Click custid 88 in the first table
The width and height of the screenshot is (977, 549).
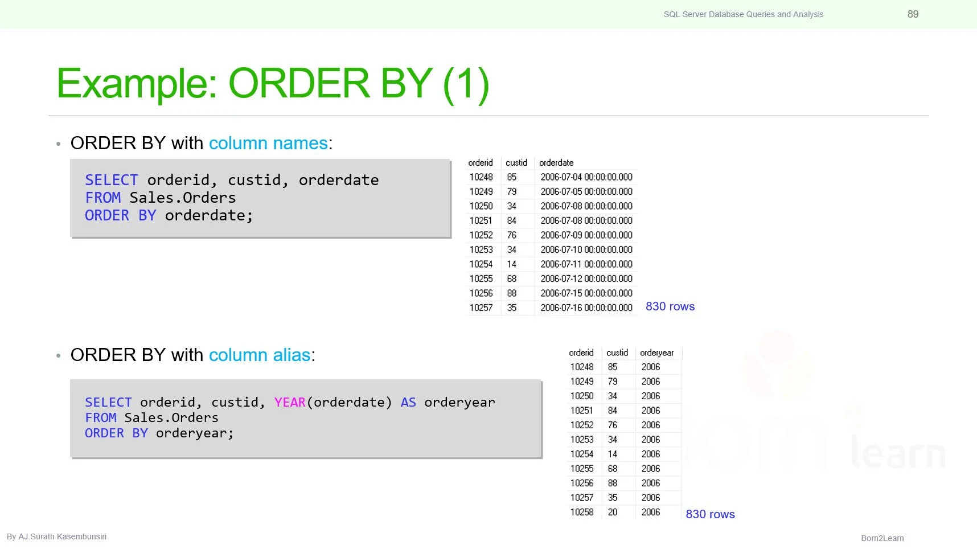pyautogui.click(x=512, y=293)
